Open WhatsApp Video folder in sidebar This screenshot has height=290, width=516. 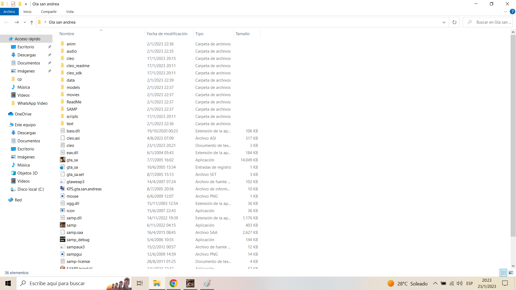32,103
